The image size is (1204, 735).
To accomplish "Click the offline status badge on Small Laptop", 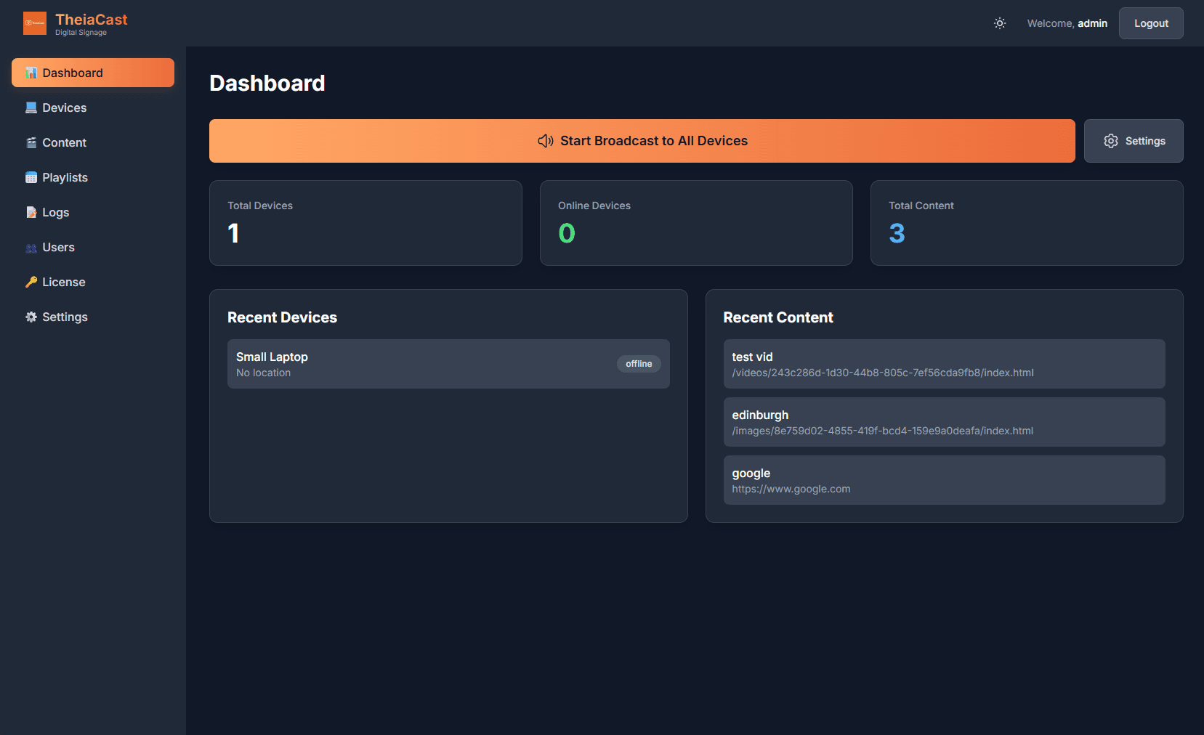I will coord(639,363).
